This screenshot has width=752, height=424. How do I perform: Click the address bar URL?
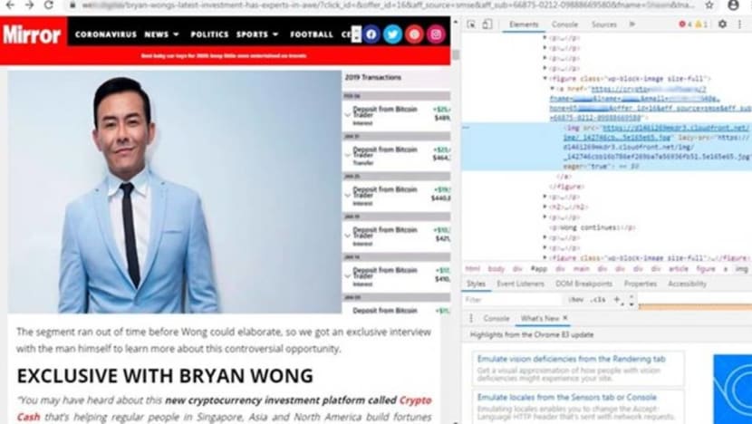point(388,5)
